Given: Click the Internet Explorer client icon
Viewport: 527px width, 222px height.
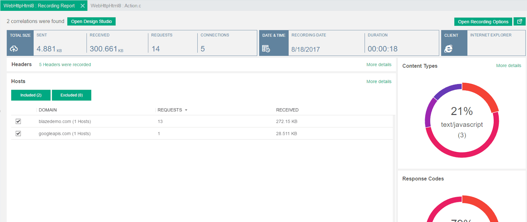Looking at the screenshot, I should [448, 49].
